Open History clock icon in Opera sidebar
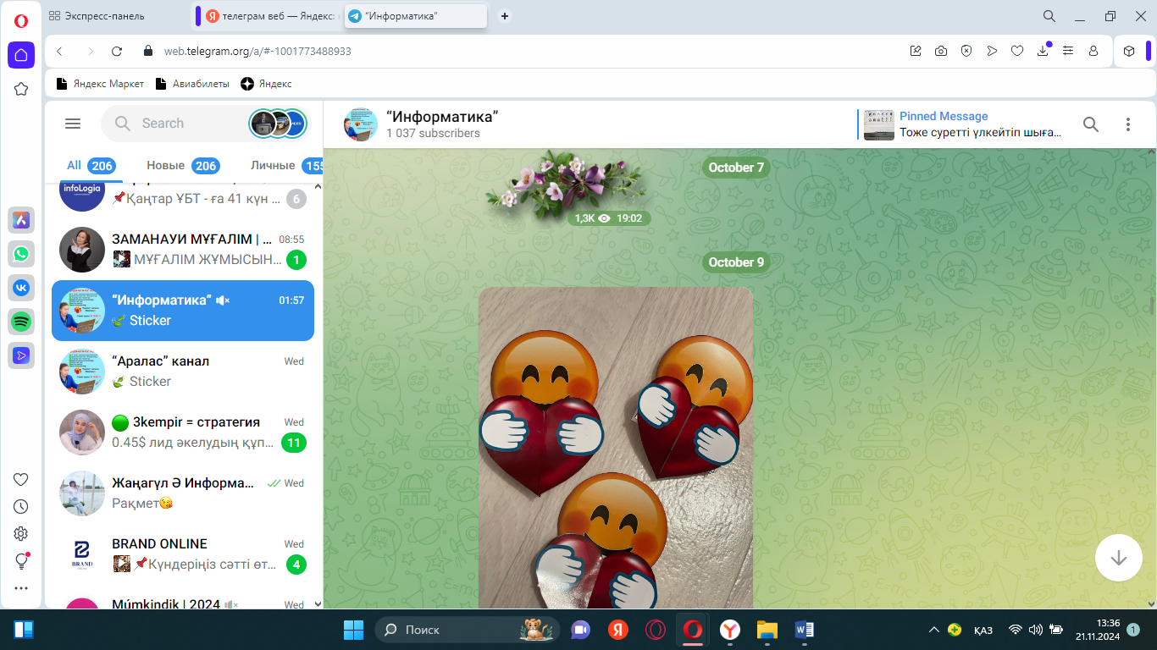 (21, 507)
